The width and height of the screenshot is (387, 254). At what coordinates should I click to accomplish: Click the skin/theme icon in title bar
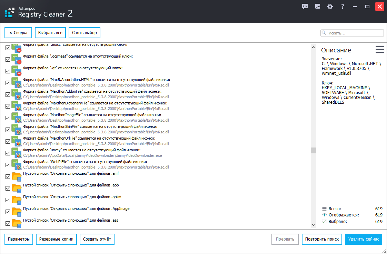pos(318,7)
